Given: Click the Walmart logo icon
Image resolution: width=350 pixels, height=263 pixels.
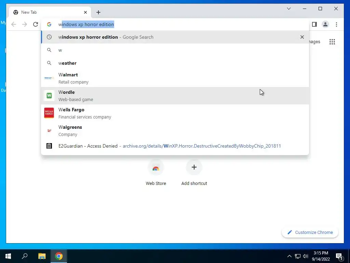Looking at the screenshot, I should pos(49,78).
